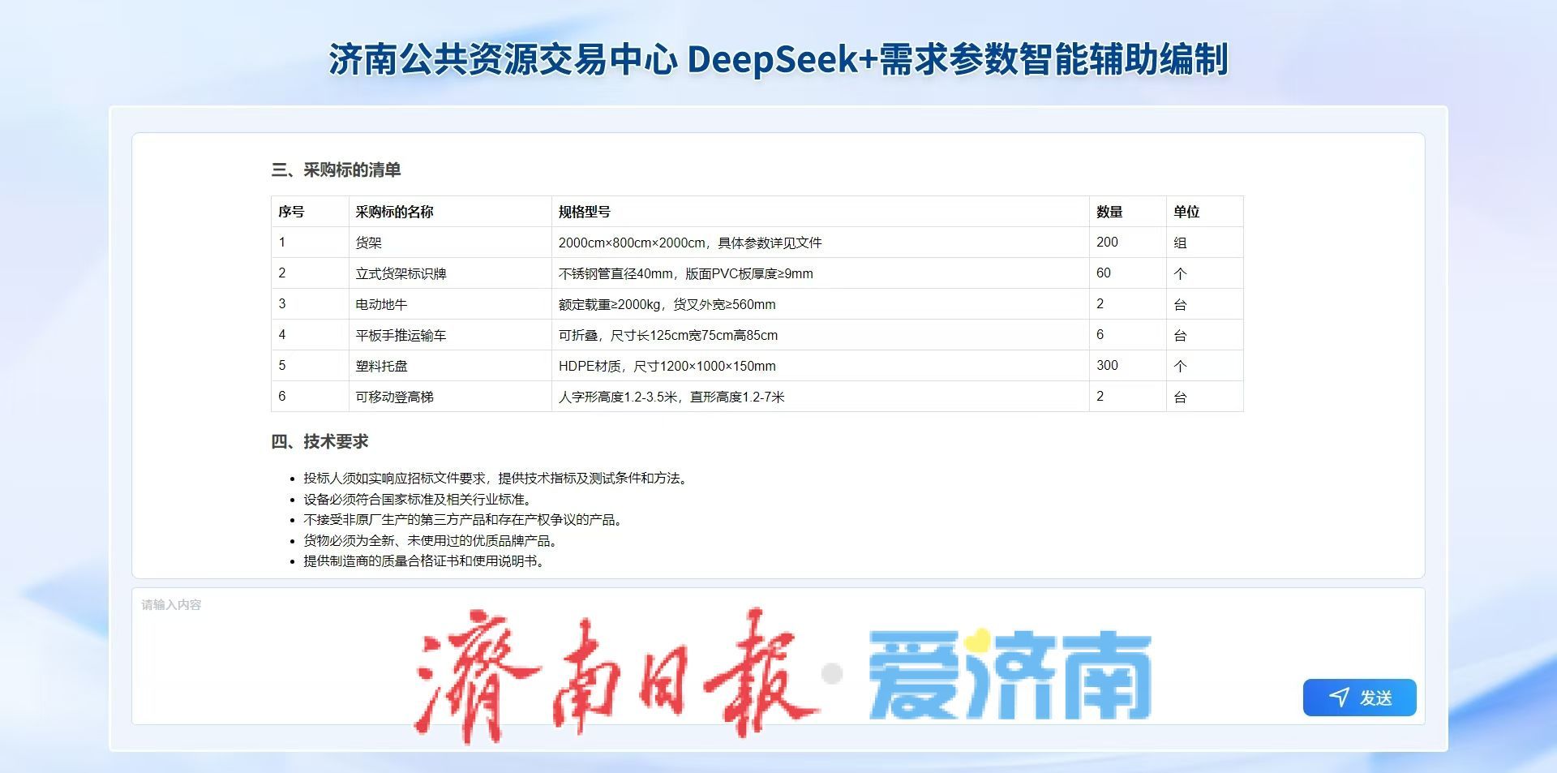Click column header 序号
This screenshot has width=1557, height=773.
coord(291,212)
